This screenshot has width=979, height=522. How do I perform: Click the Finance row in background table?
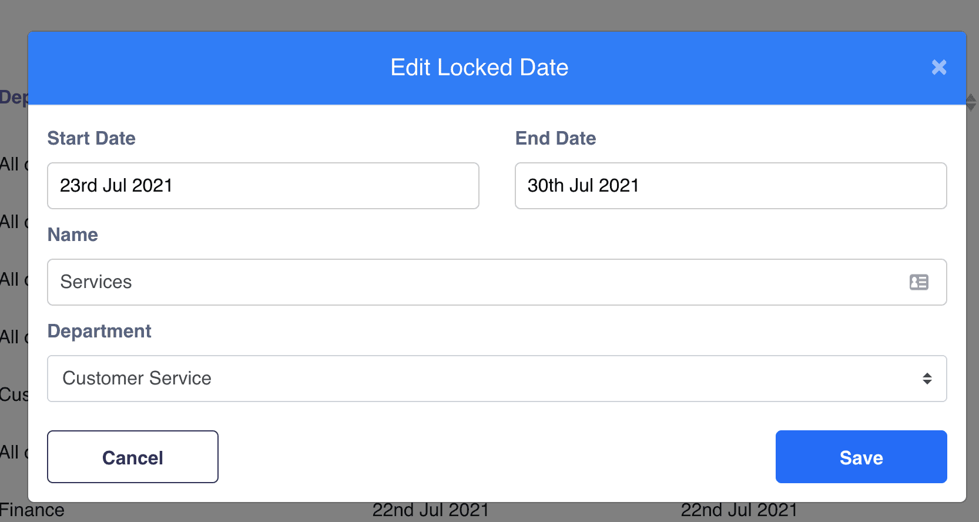click(x=32, y=511)
